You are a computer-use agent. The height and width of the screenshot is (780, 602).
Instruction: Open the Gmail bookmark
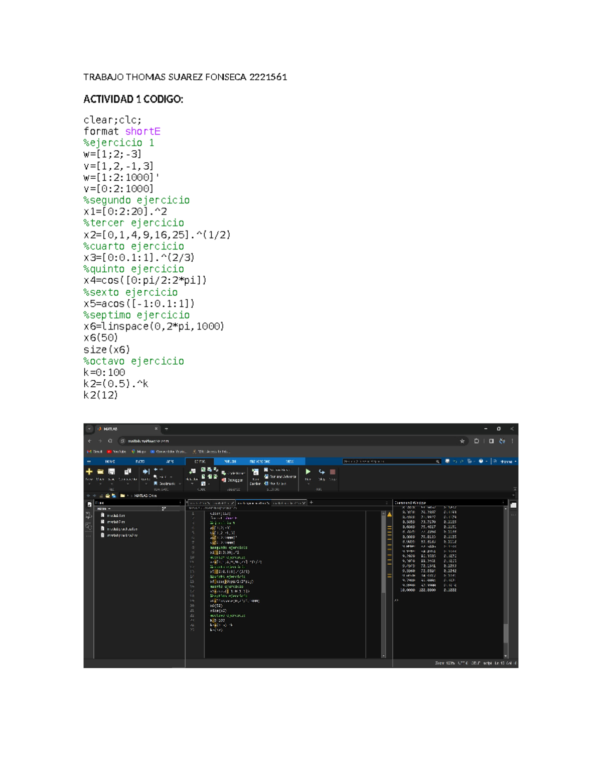tap(95, 452)
